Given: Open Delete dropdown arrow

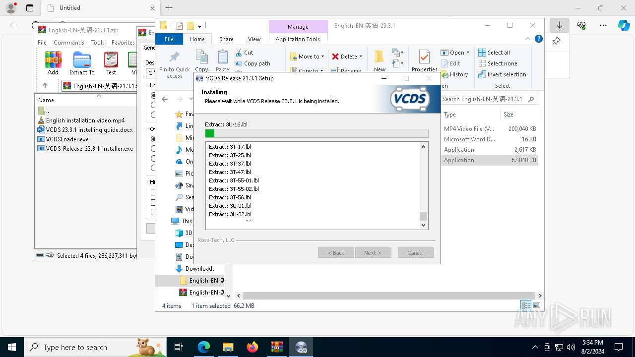Looking at the screenshot, I should [x=361, y=57].
